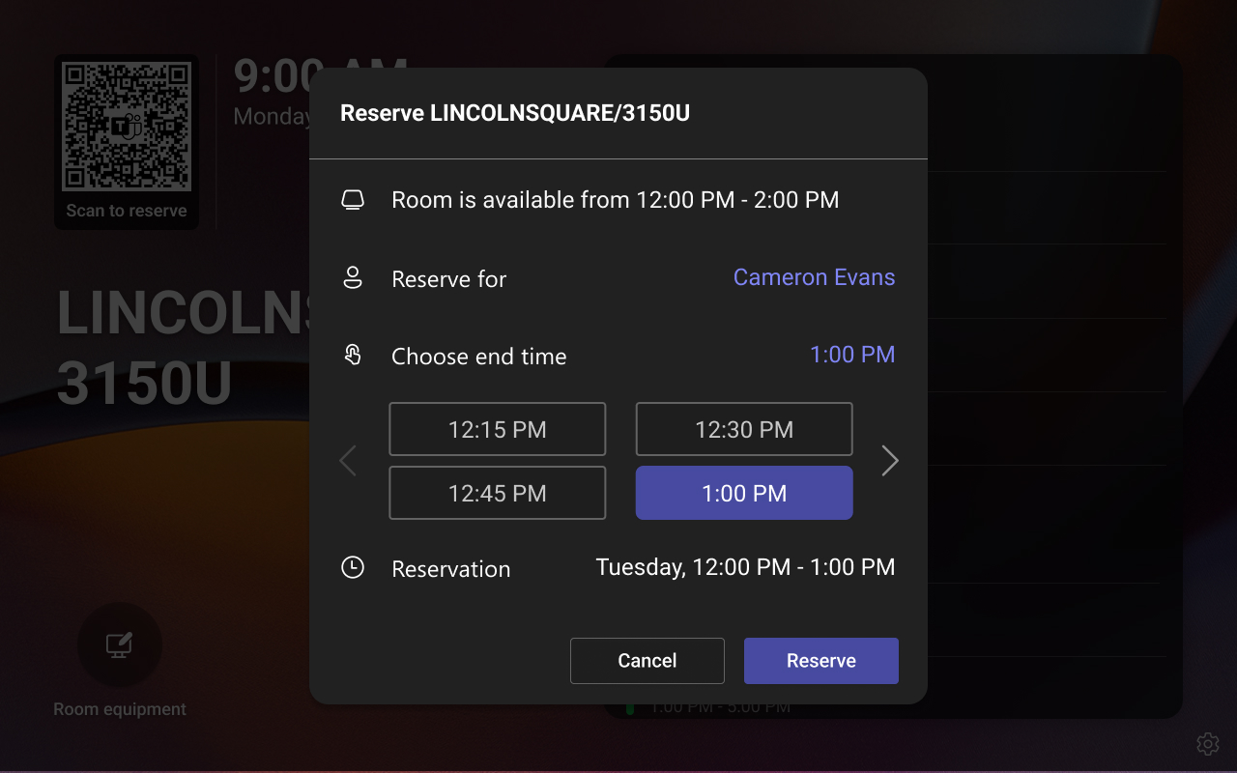Click the Reserve dialog title bar
The image size is (1237, 773).
coord(514,112)
